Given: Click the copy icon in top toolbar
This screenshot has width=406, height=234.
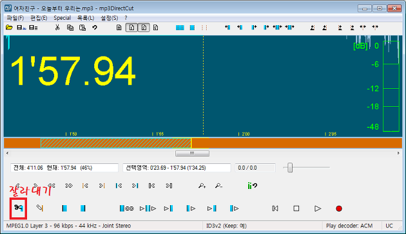Looking at the screenshot, I should [x=70, y=28].
